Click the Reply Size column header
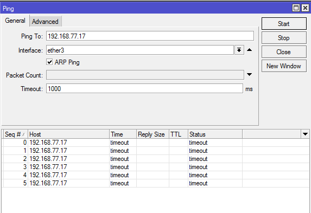Viewport: 311px width, 213px height. (153, 134)
